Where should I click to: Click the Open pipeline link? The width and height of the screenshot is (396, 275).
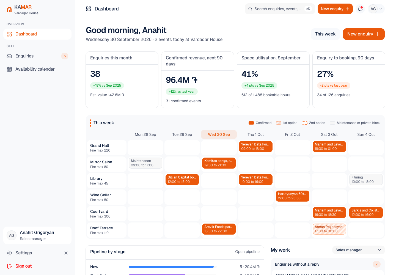247,252
